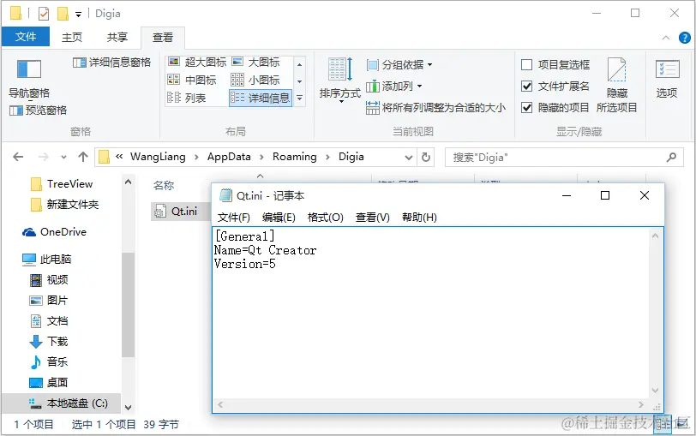696x436 pixels.
Task: Switch to View (查看) ribbon tab
Action: click(163, 38)
